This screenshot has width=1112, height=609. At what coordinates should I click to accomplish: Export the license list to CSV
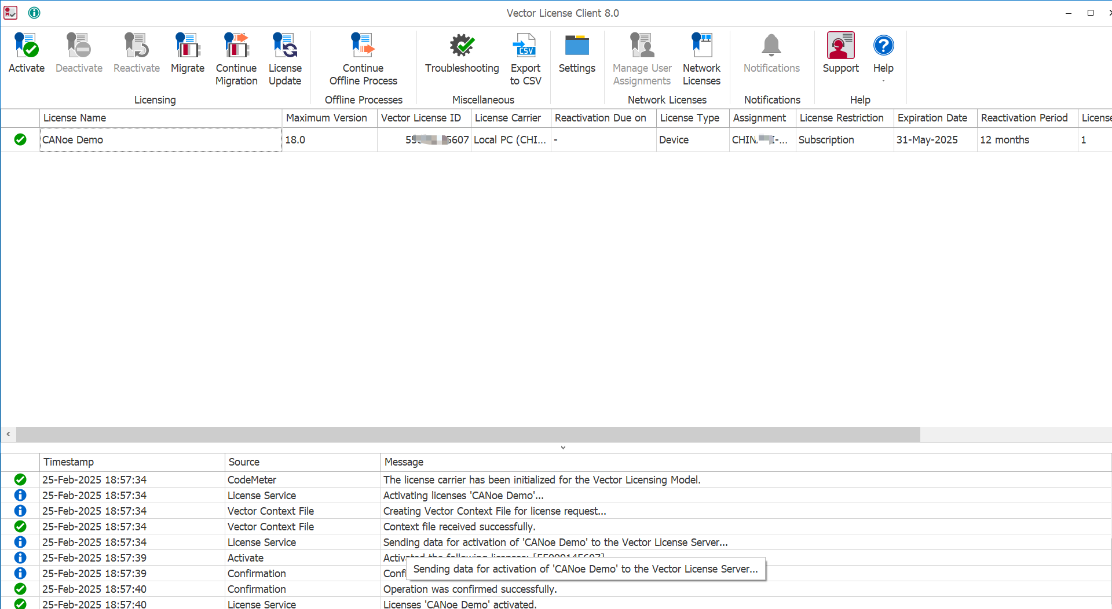(526, 59)
